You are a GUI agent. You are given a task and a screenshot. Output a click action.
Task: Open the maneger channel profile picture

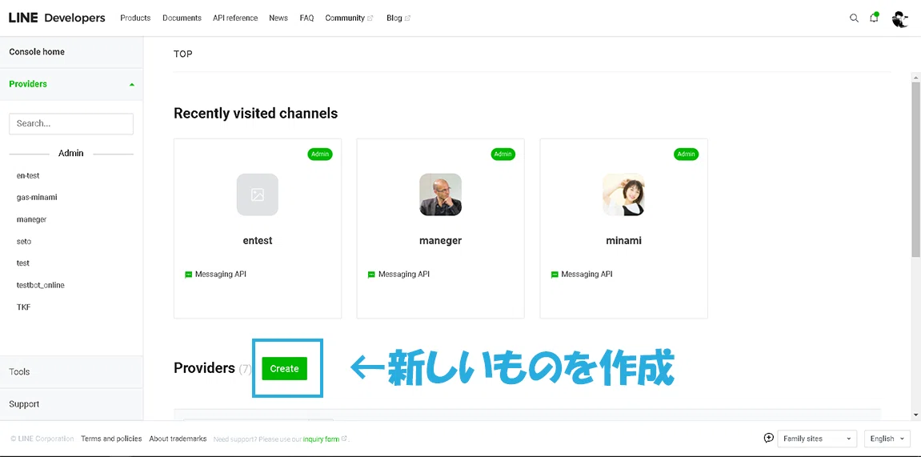click(x=441, y=194)
